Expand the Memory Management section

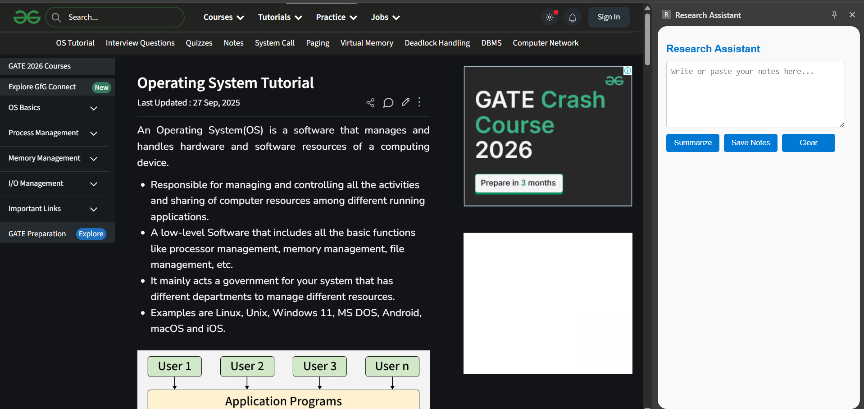click(94, 159)
